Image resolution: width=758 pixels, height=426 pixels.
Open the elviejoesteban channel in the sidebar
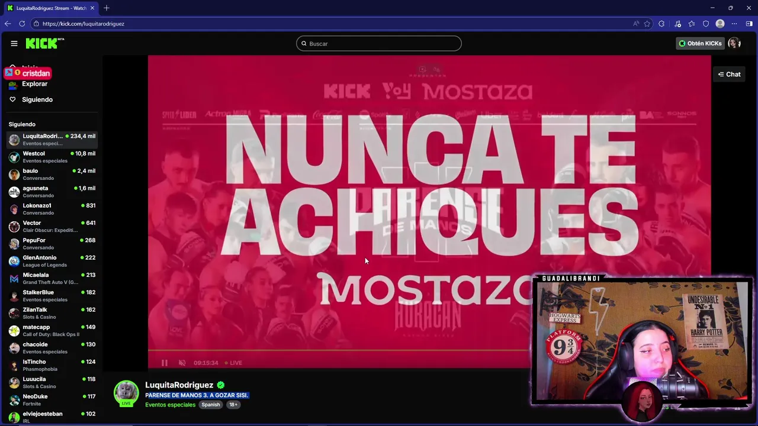click(52, 417)
